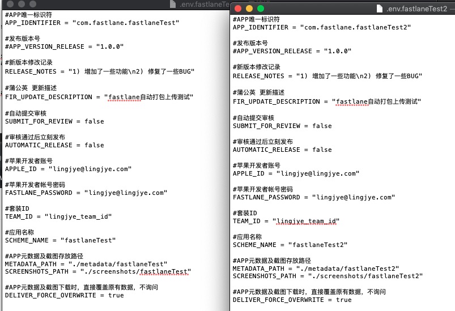Click underlined "lingjye_team_id" in the fastlaneTest2 window
The image size is (455, 311).
tap(306, 221)
